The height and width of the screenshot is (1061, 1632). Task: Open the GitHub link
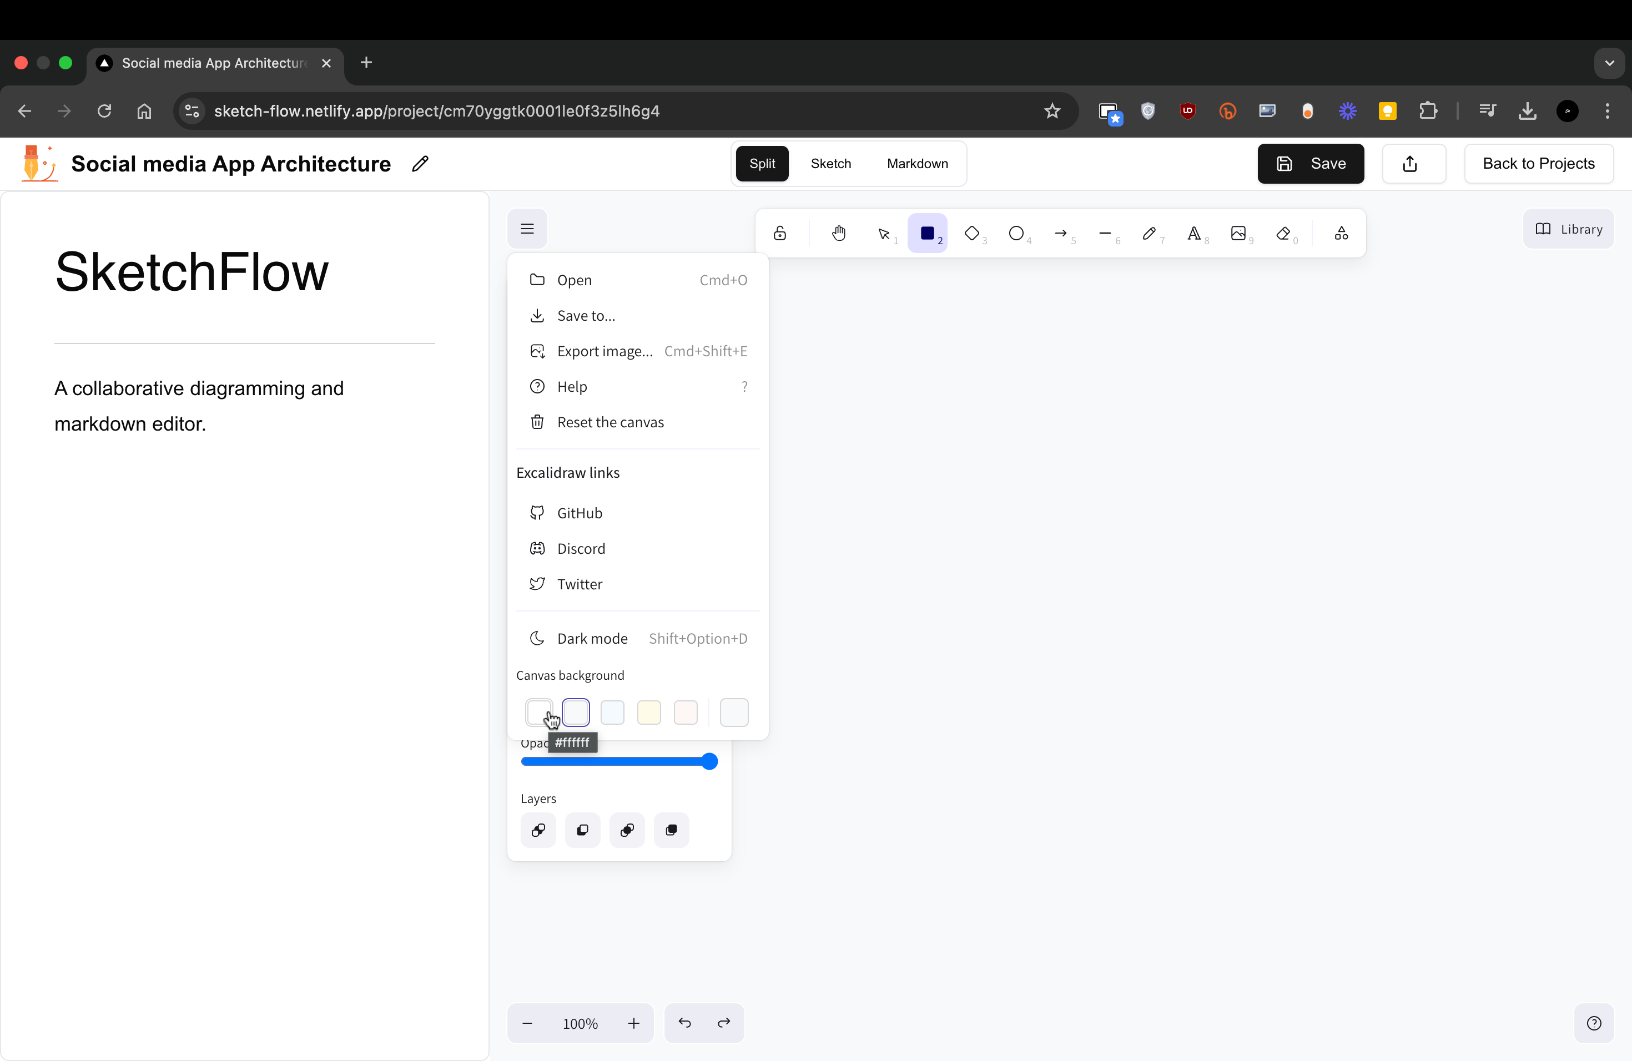pyautogui.click(x=638, y=513)
